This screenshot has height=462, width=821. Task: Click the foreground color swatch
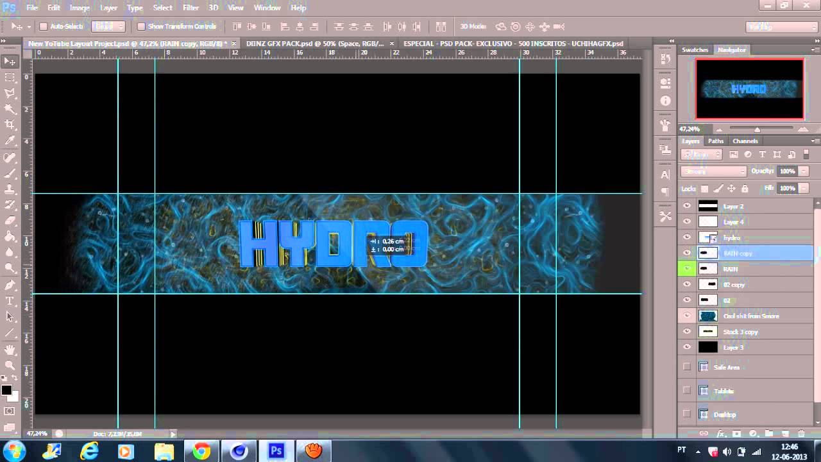pos(6,390)
